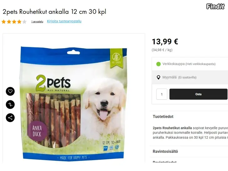Click the fifth grey rating star
228x171 pixels.
pyautogui.click(x=24, y=22)
